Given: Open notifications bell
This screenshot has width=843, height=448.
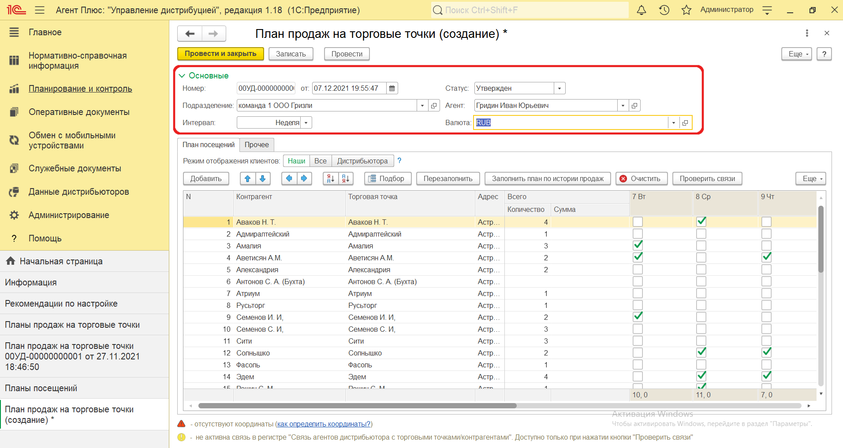Looking at the screenshot, I should [x=642, y=10].
